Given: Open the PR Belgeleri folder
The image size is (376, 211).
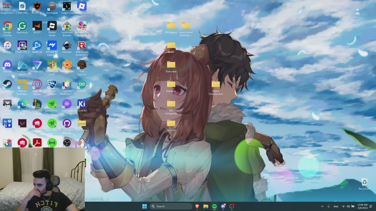Looking at the screenshot, I should pos(171,28).
